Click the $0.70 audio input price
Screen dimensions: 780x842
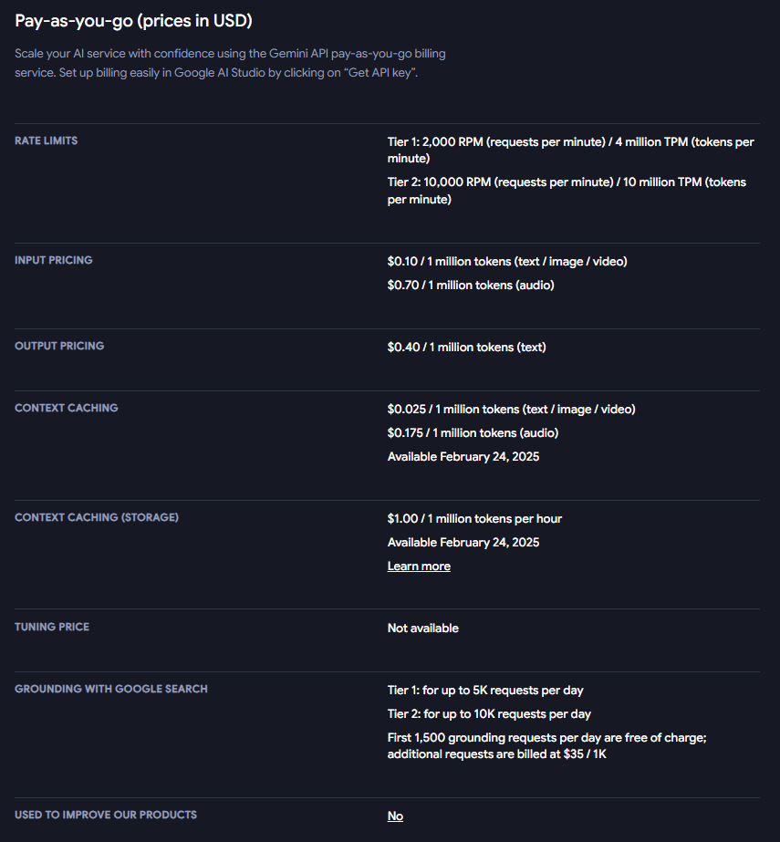point(471,286)
